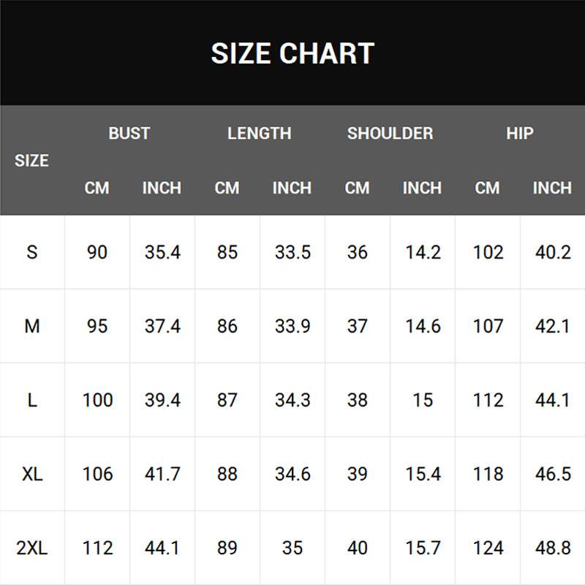Click the XL size row label
Viewport: 585px width, 585px height.
click(32, 474)
